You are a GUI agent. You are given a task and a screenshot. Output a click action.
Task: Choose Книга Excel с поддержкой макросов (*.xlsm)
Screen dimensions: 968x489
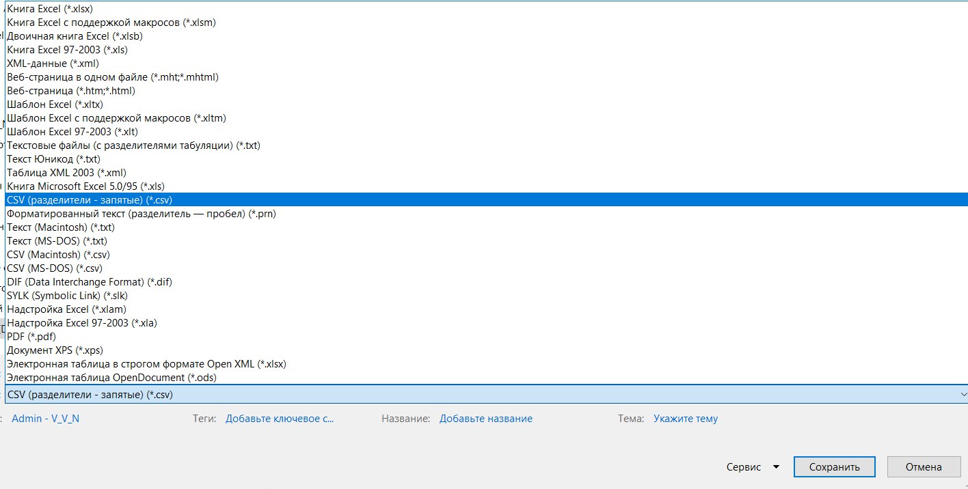pyautogui.click(x=486, y=23)
